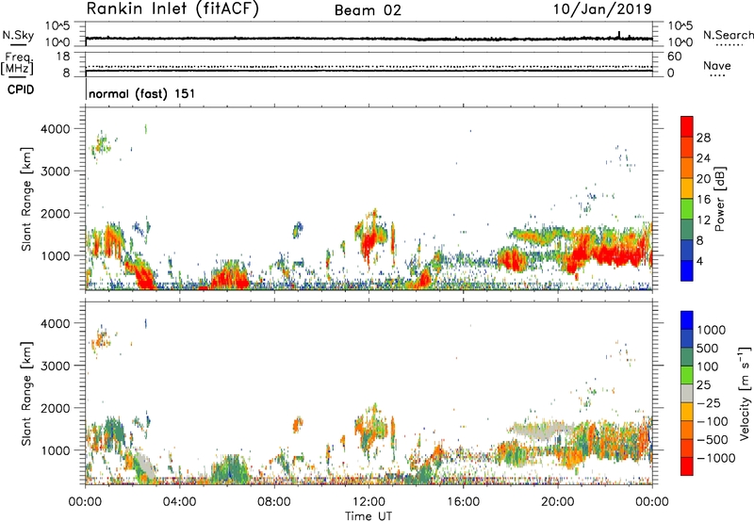Click the '28' tick on Power colorbar
This screenshot has height=522, width=754.
click(703, 138)
